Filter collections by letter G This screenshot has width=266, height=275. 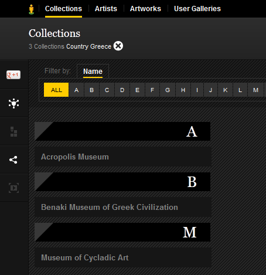point(168,90)
